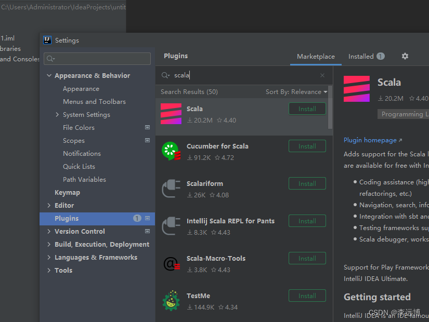
Task: Select Path Variables settings item
Action: point(84,179)
